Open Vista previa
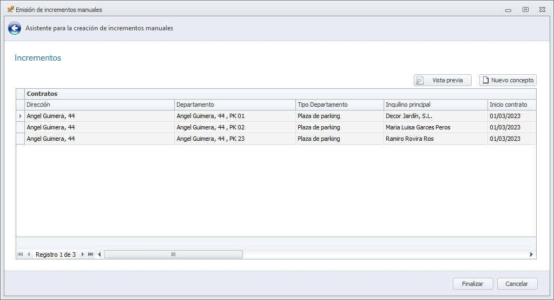The image size is (554, 300). (443, 80)
